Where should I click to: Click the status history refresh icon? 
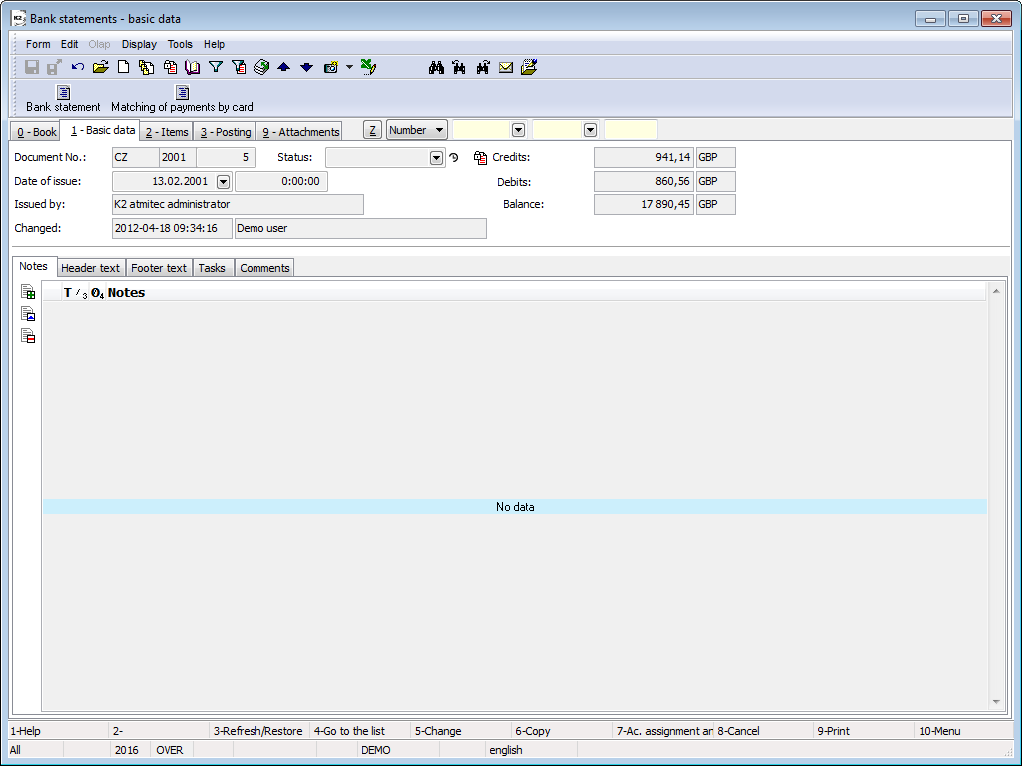click(454, 157)
